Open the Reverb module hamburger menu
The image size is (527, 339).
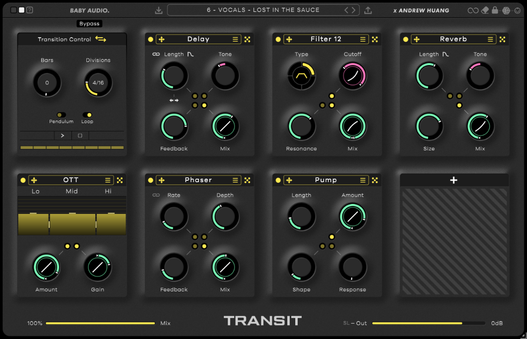491,39
